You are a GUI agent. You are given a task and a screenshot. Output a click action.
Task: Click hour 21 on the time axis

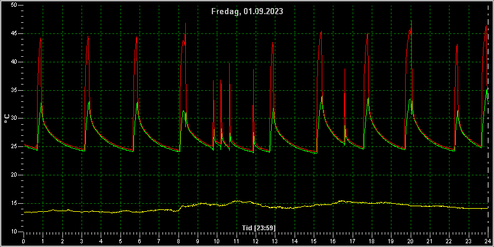[430, 241]
